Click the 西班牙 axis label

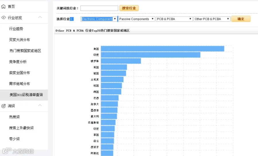click(x=95, y=147)
